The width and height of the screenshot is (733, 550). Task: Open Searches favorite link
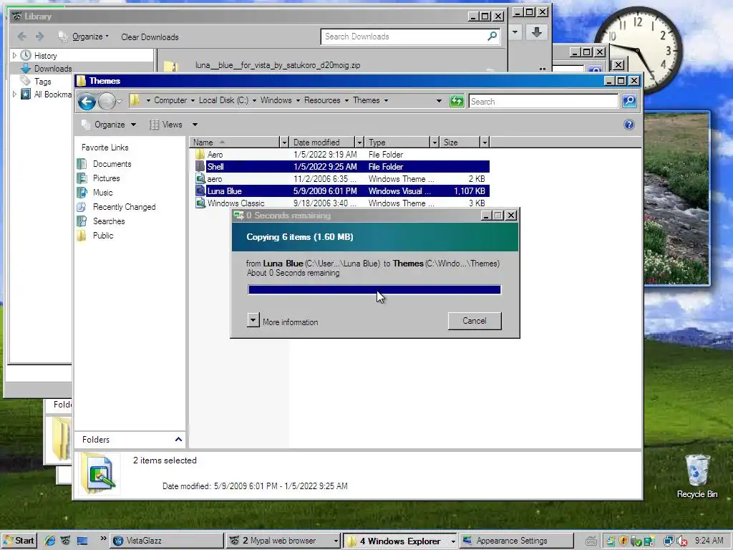click(x=109, y=221)
